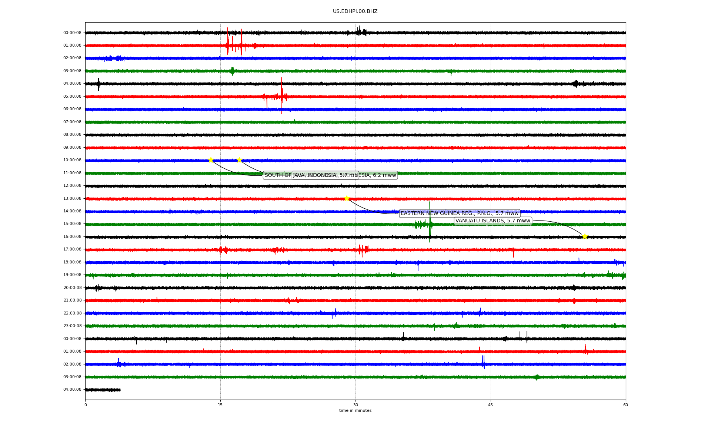Click the 06:00:08 row time label

coord(72,109)
